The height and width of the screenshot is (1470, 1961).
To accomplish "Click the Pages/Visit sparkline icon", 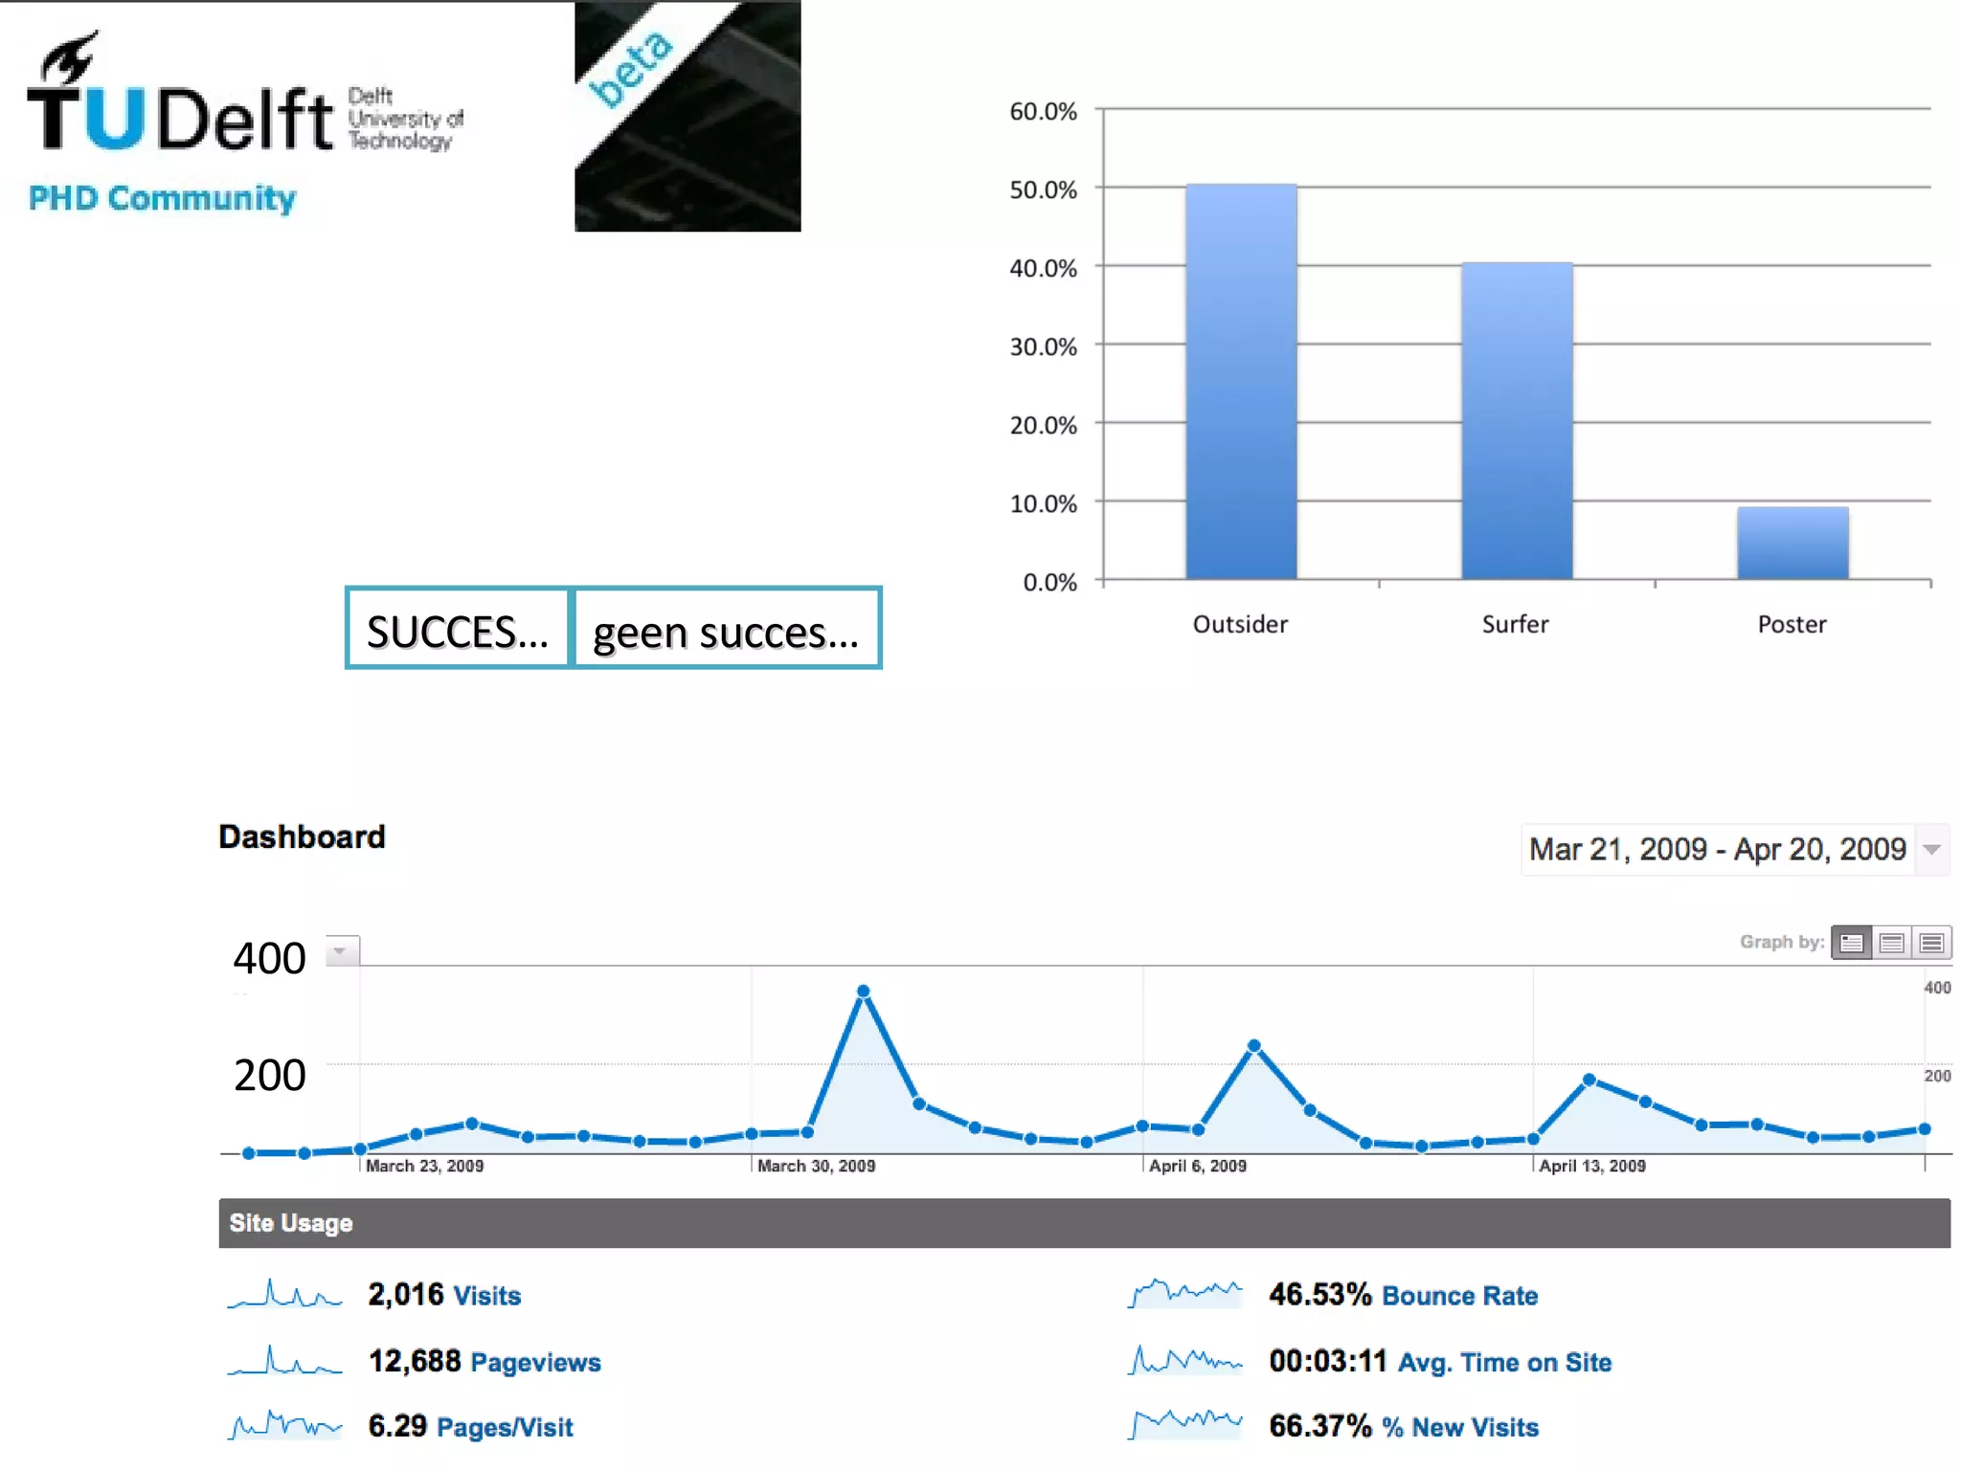I will 284,1425.
